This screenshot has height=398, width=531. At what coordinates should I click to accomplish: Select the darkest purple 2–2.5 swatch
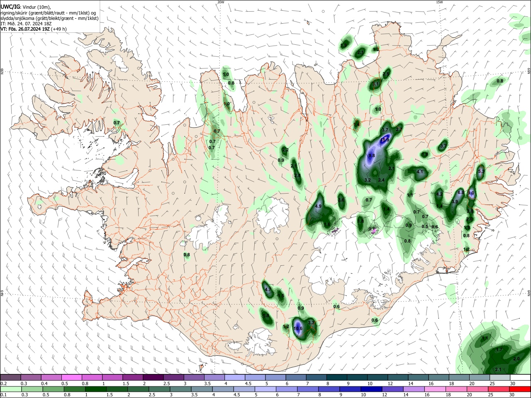(x=153, y=378)
